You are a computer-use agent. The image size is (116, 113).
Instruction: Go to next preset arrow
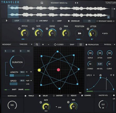78,3
